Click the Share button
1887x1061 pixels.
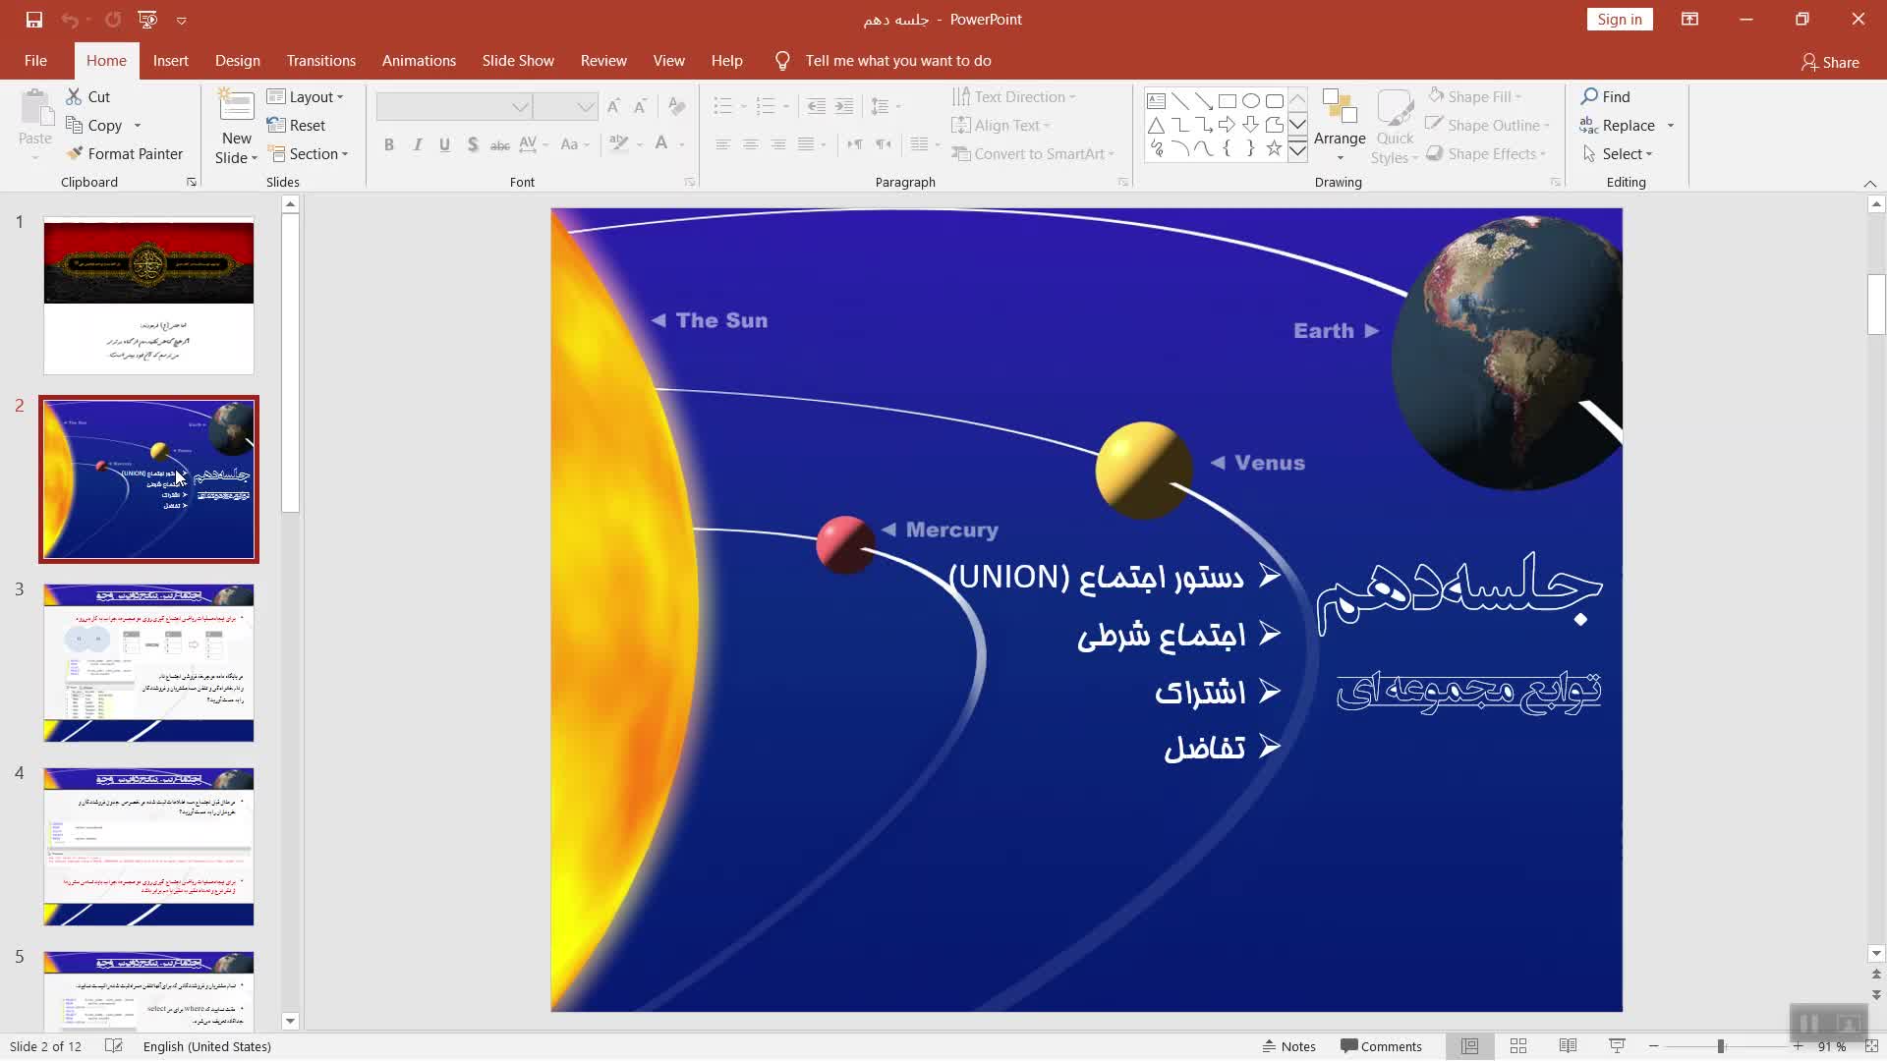[x=1829, y=62]
